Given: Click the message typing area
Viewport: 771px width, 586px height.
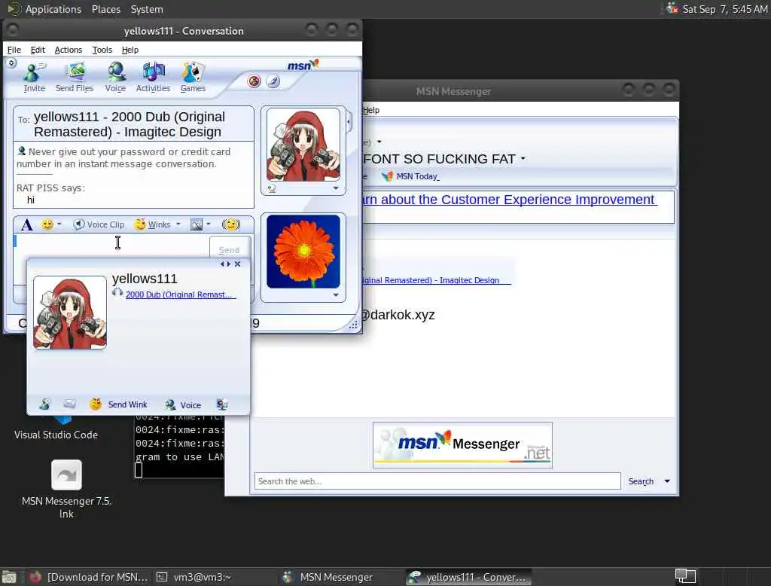Looking at the screenshot, I should point(111,246).
